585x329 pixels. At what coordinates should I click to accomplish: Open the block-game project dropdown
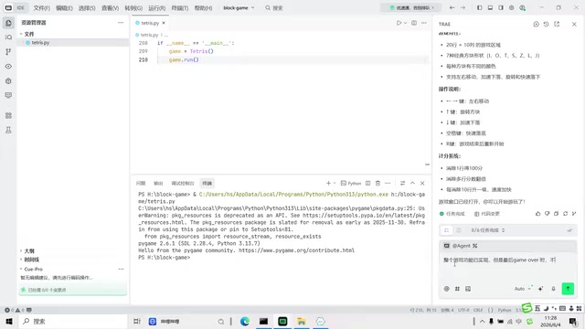pos(239,8)
